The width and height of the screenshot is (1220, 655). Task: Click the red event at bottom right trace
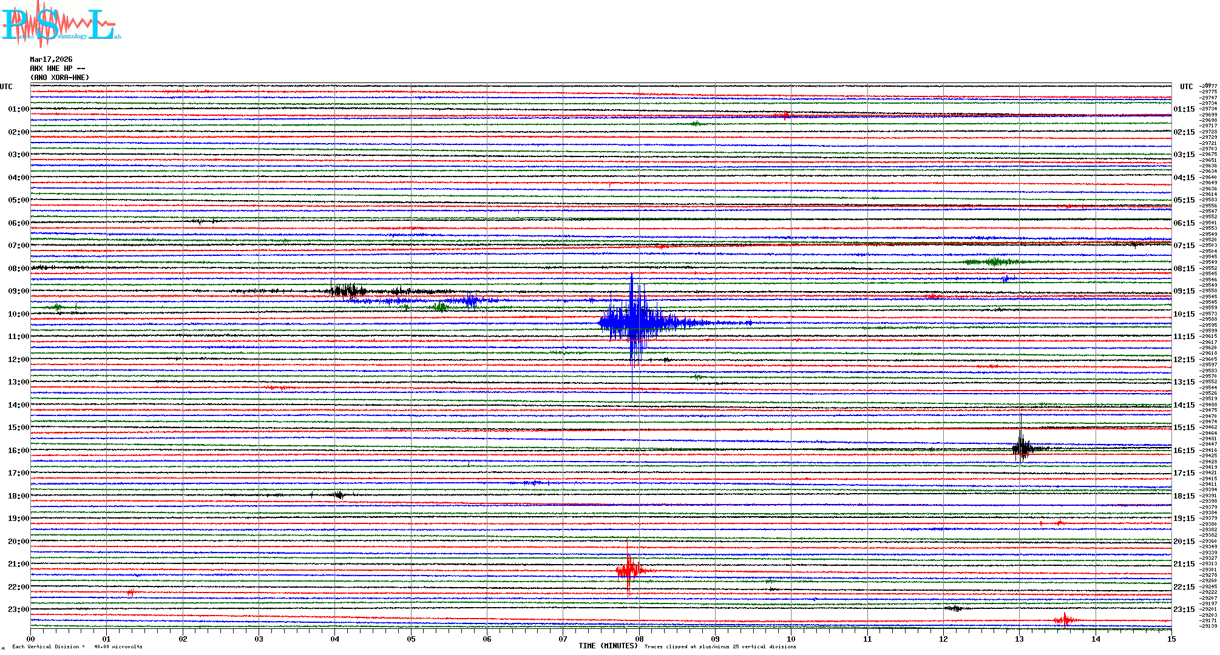pos(1064,620)
